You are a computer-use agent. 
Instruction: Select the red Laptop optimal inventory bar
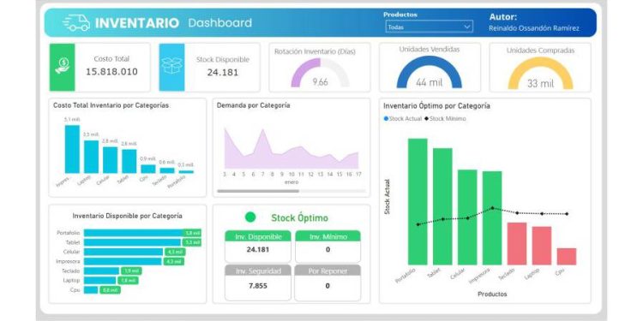(542, 246)
